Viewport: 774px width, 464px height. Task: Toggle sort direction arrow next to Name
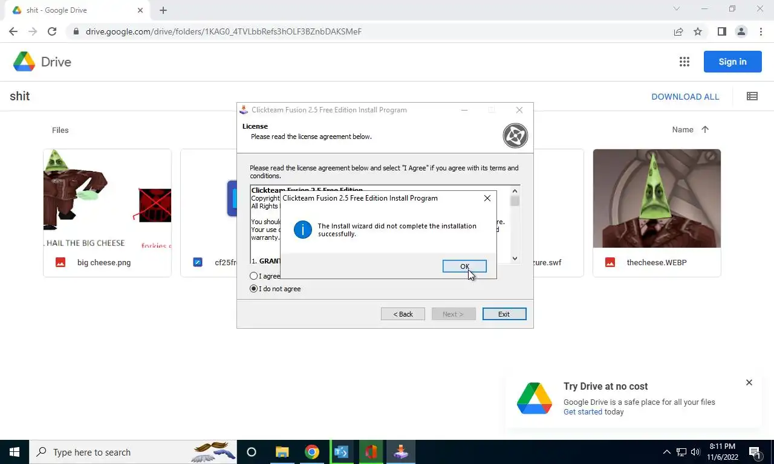tap(705, 129)
